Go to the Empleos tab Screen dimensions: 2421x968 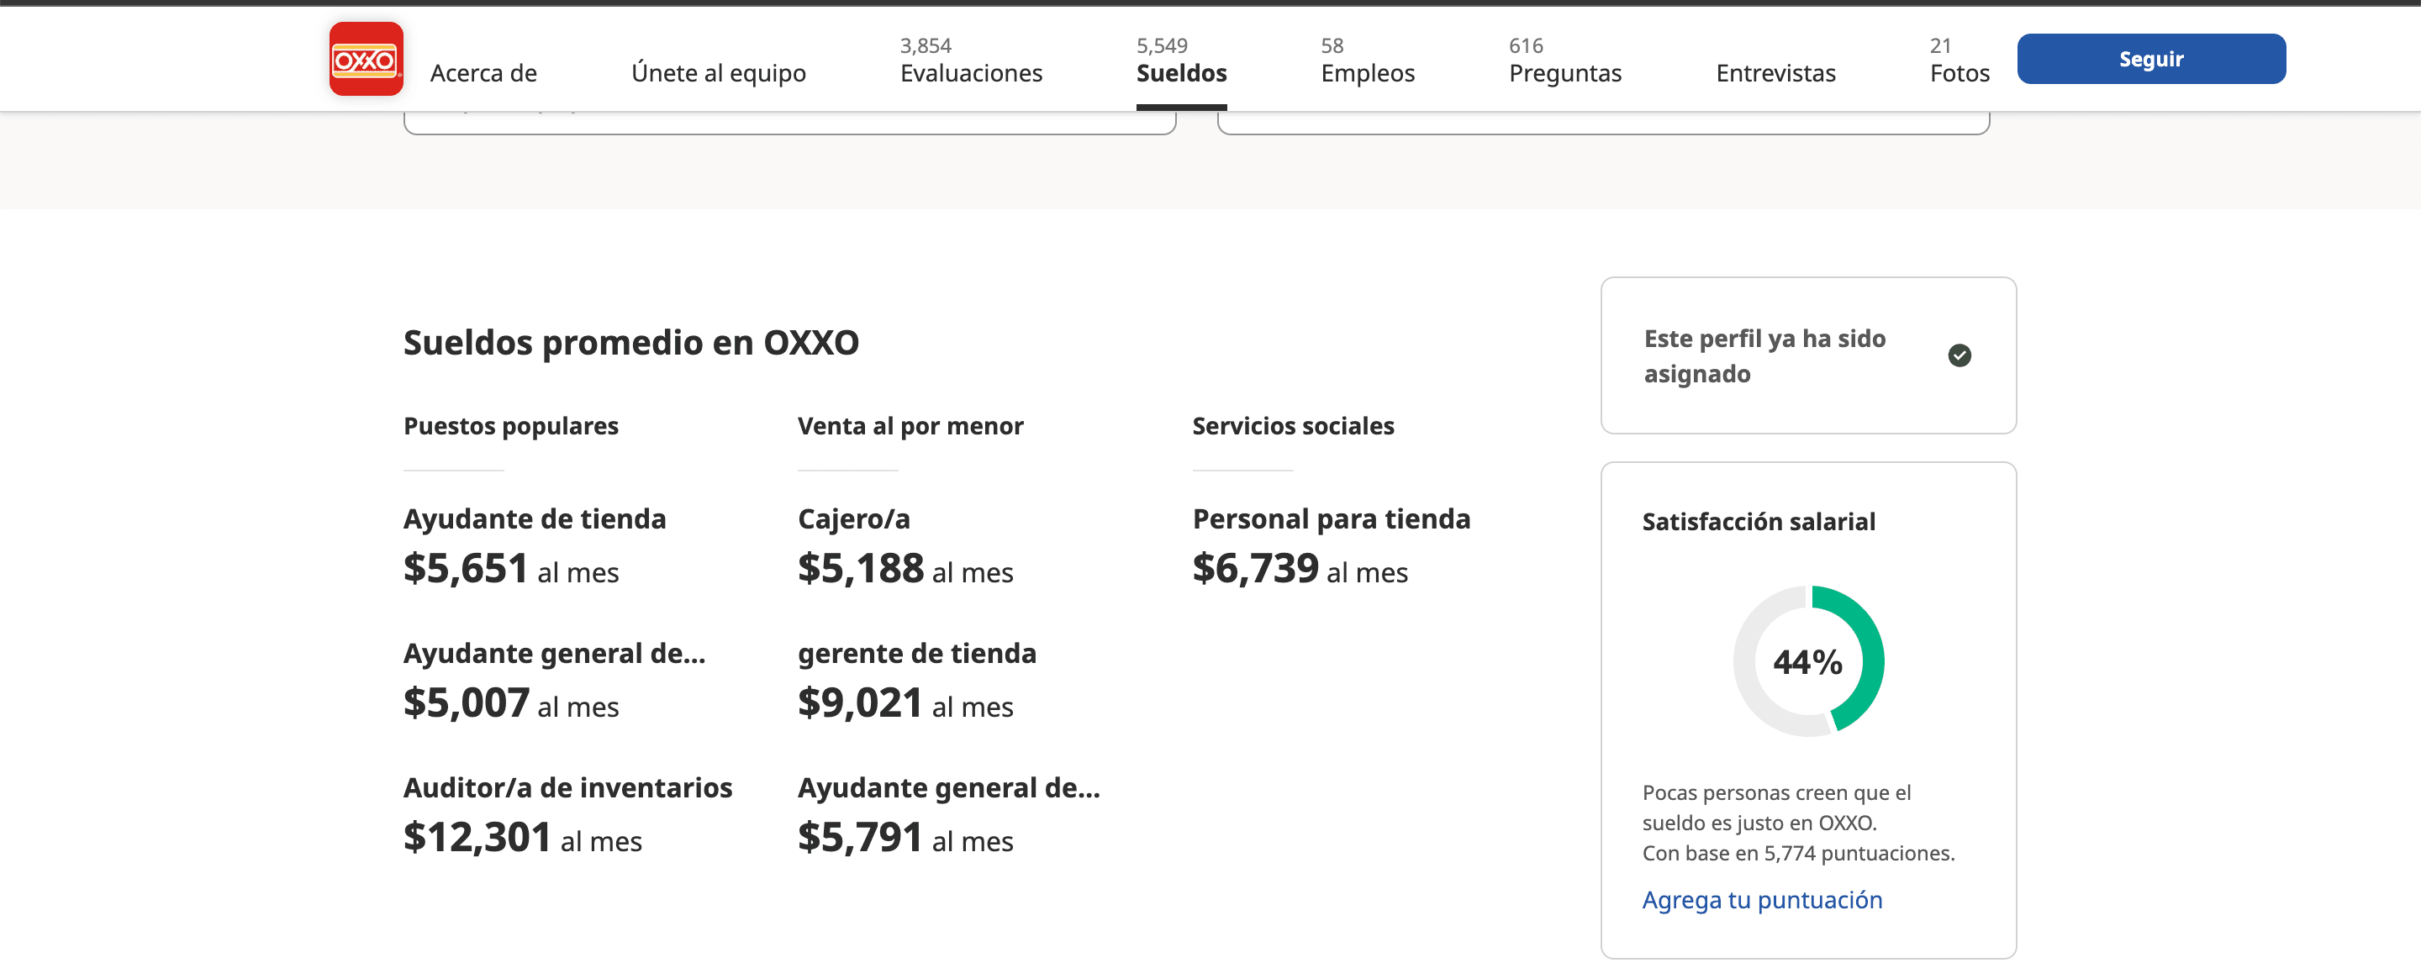[1368, 60]
